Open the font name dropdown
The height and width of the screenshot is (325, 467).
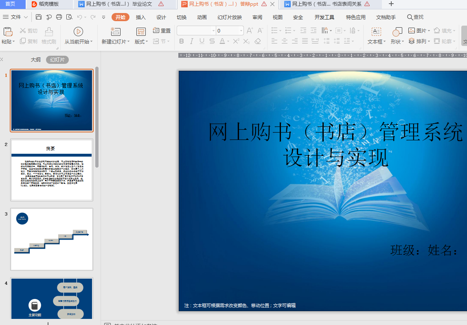(x=213, y=31)
